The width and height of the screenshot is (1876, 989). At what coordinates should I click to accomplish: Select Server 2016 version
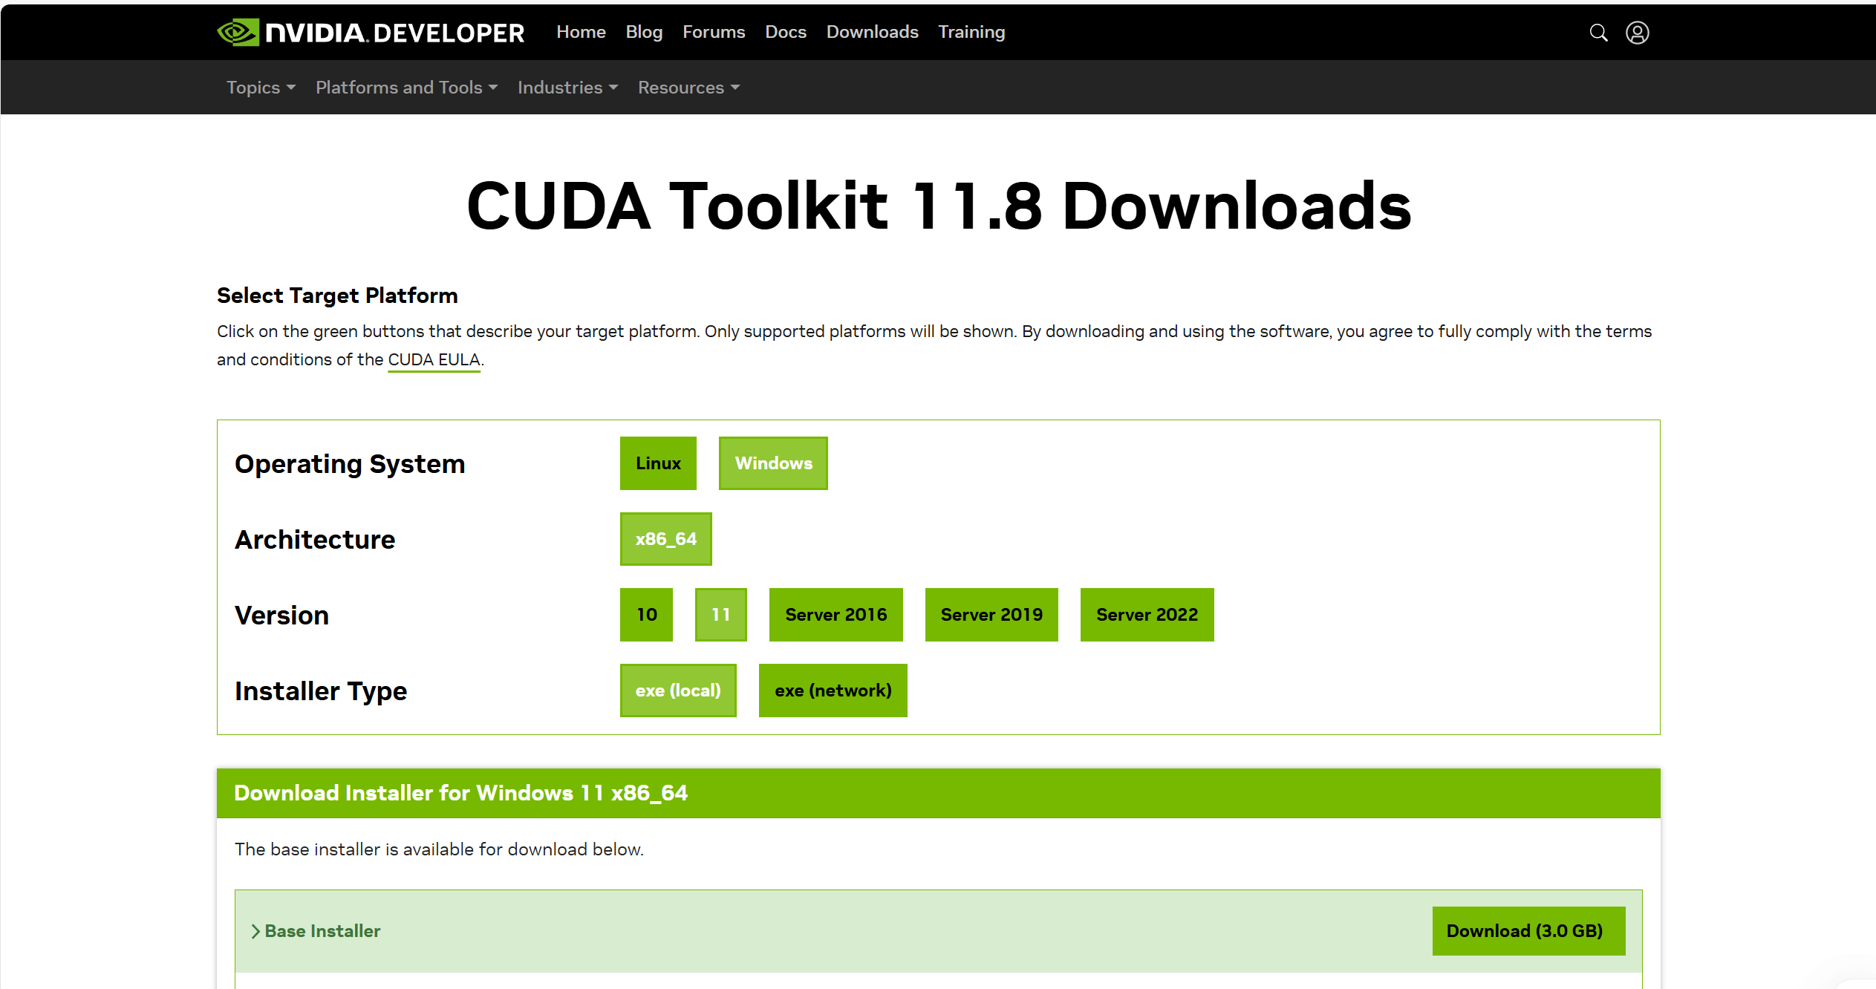click(x=836, y=615)
